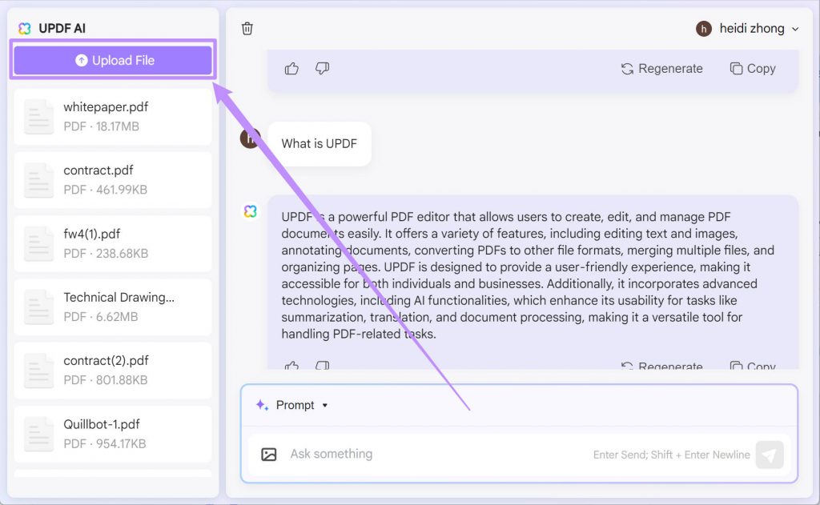This screenshot has width=820, height=505.
Task: Open the contract.pdf document
Action: coord(112,179)
